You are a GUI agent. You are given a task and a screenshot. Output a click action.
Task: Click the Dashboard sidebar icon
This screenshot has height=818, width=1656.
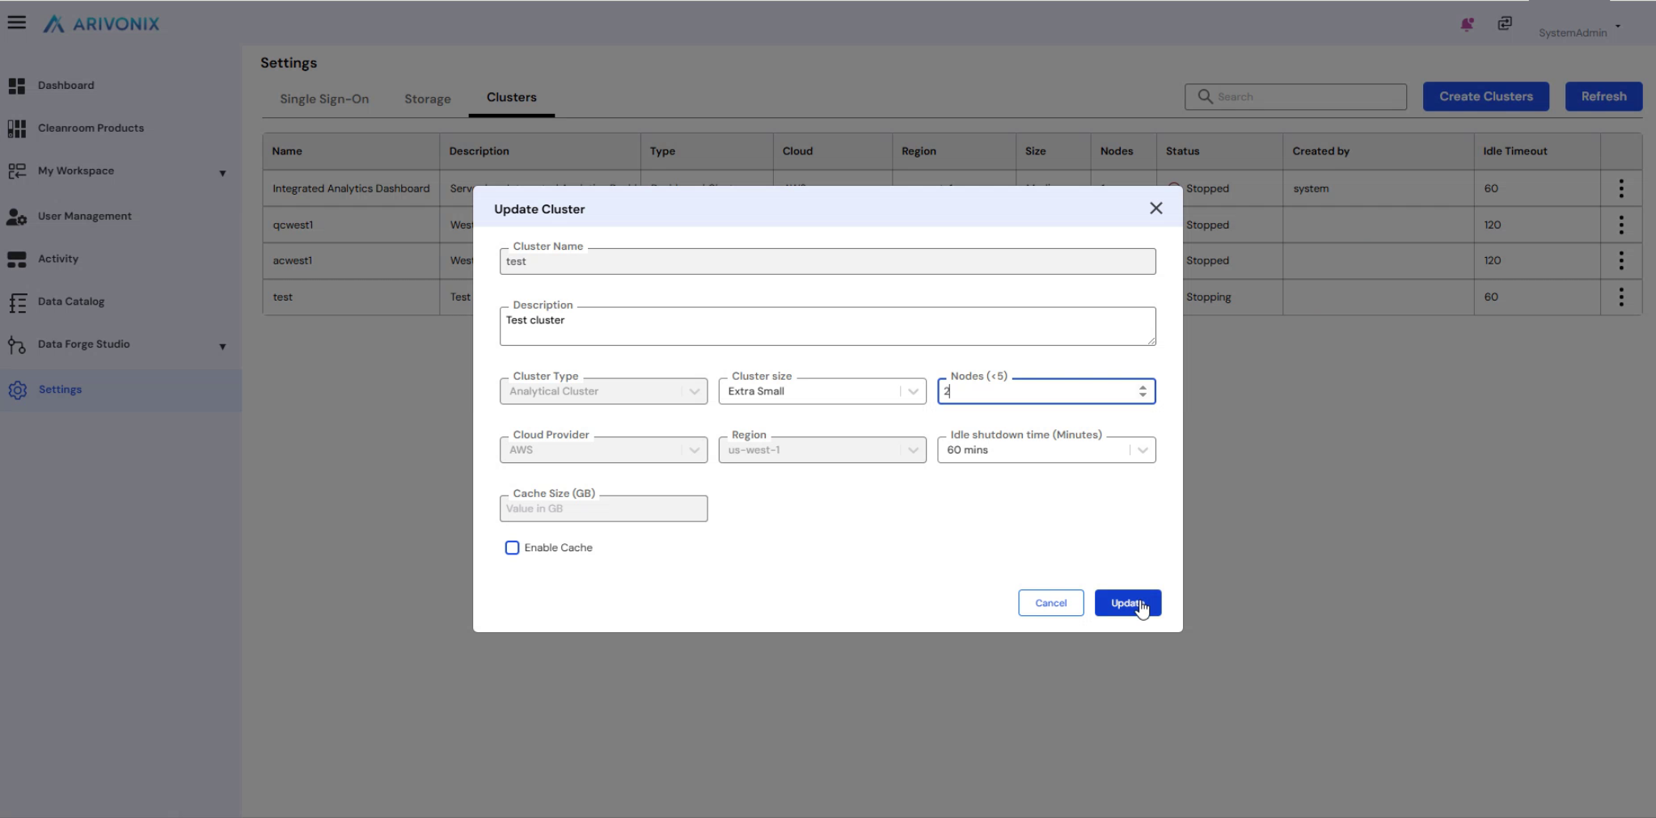17,86
